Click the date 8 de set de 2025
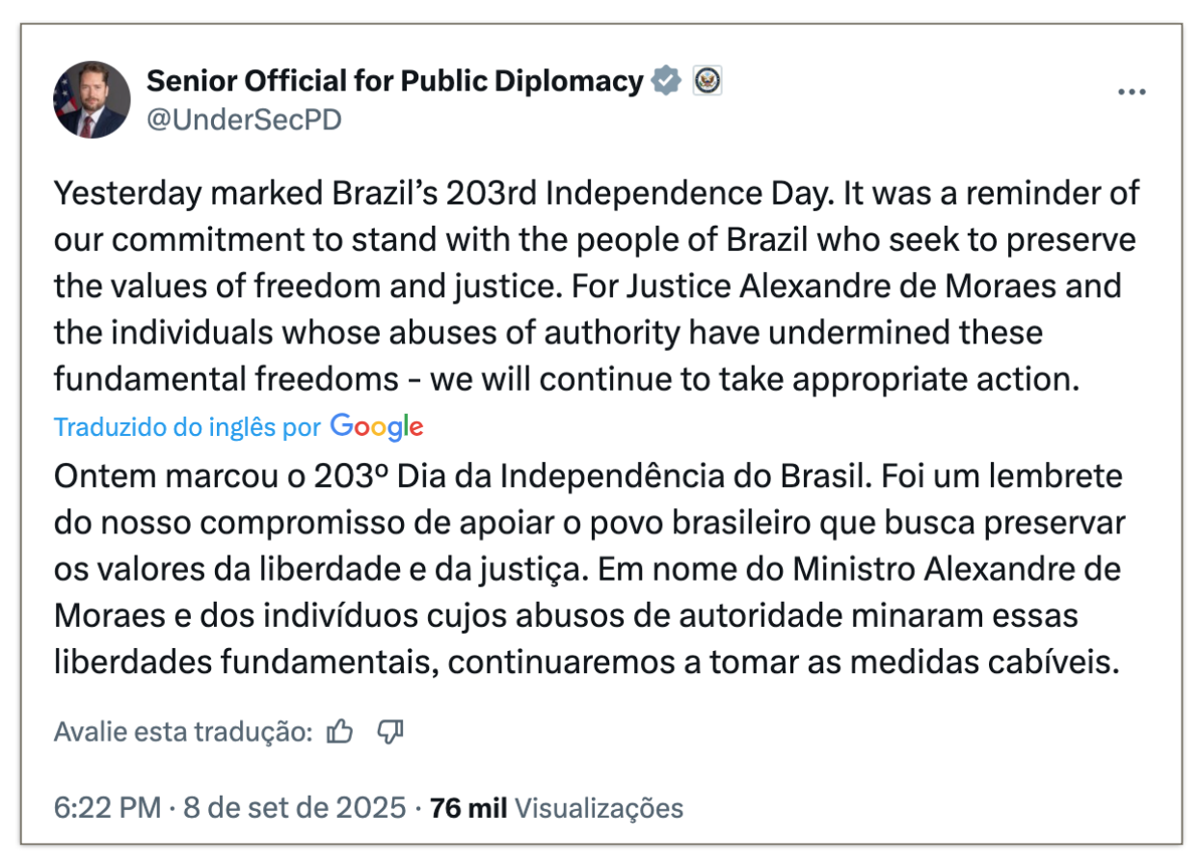The width and height of the screenshot is (1201, 866). coord(293,807)
